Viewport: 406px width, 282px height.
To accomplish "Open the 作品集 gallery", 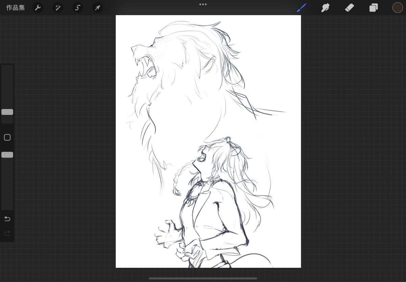I will pos(16,8).
